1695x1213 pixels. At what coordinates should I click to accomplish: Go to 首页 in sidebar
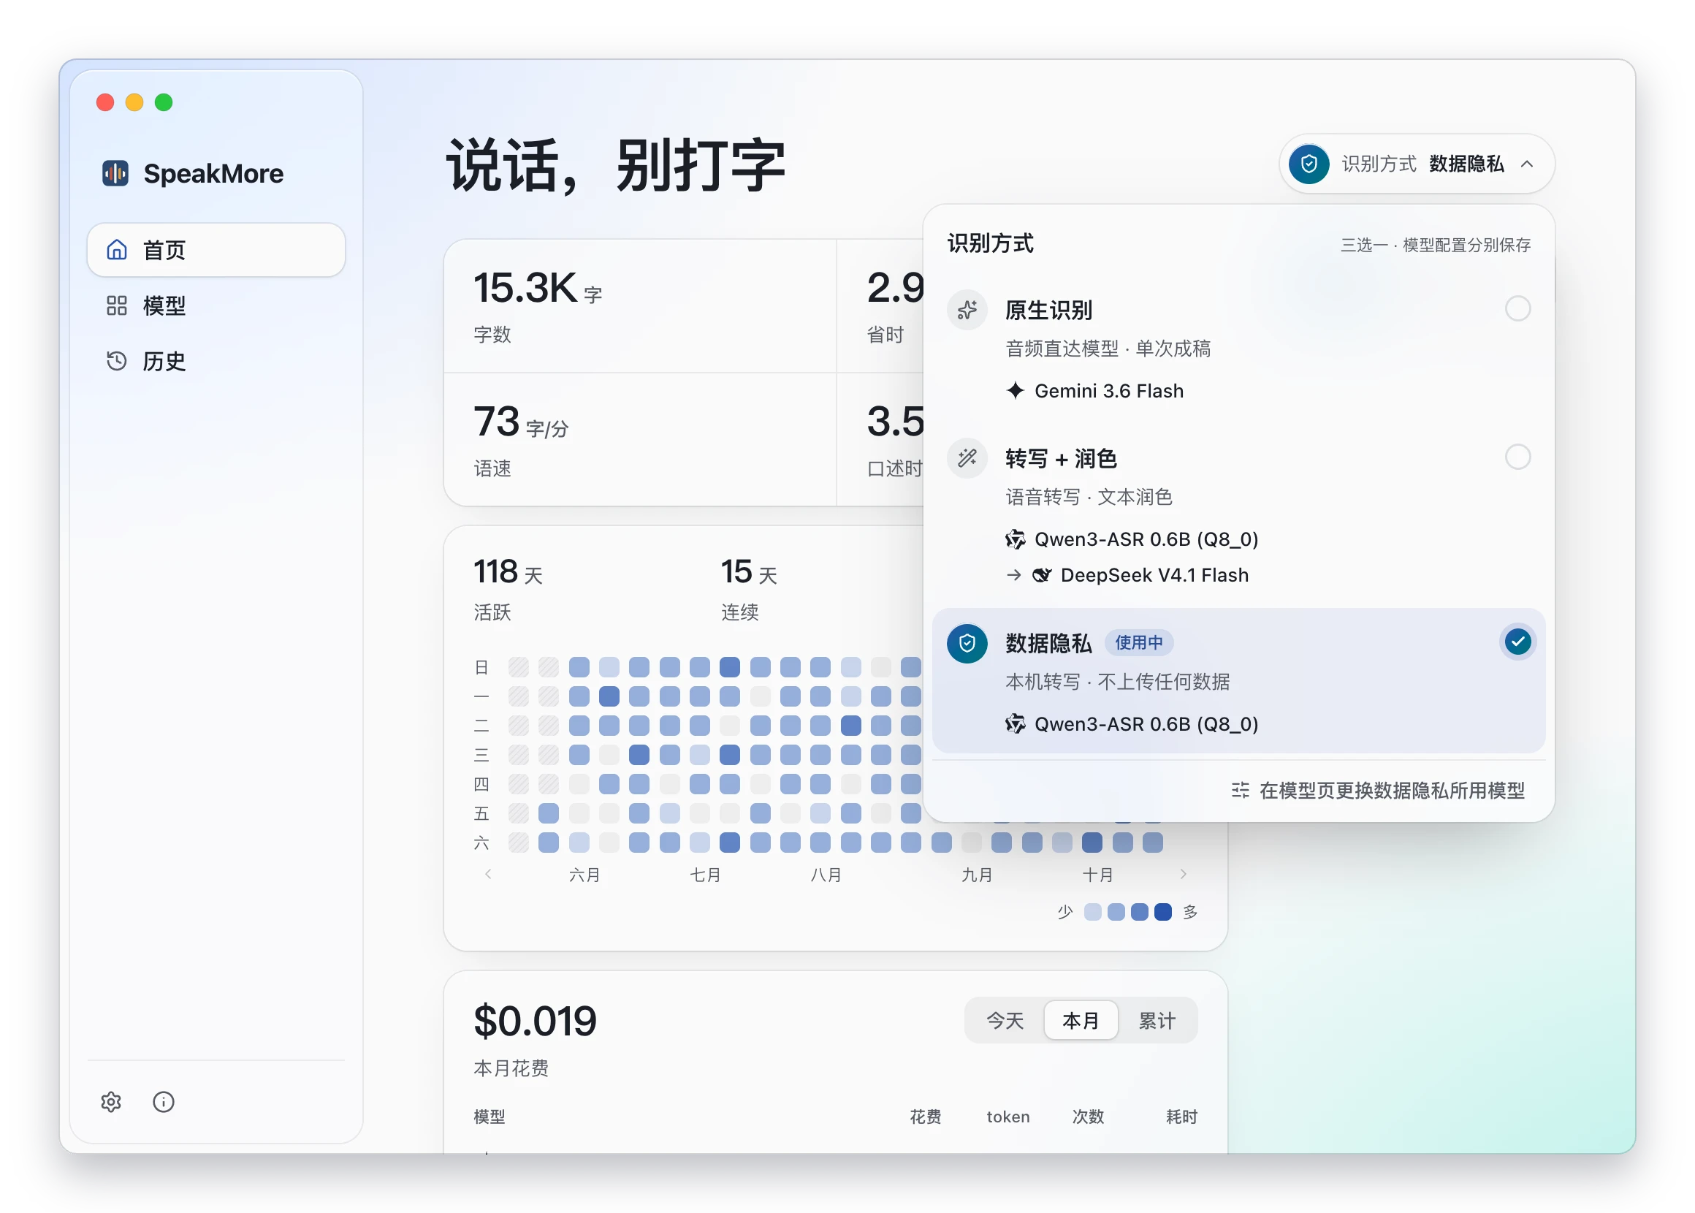(x=216, y=249)
